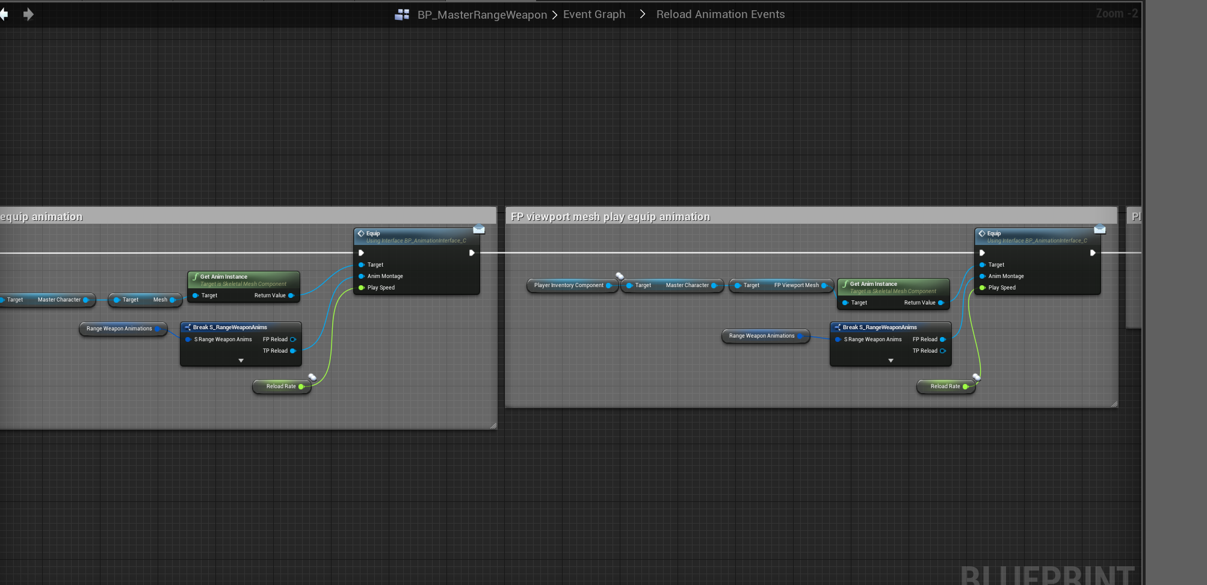Open the chevron after Event Graph breadcrumb
This screenshot has width=1207, height=585.
[x=642, y=14]
